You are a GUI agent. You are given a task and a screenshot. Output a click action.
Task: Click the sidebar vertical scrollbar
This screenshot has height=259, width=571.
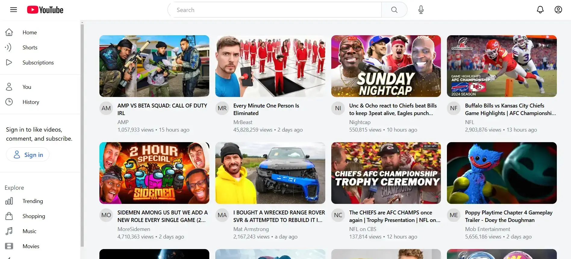tap(82, 136)
